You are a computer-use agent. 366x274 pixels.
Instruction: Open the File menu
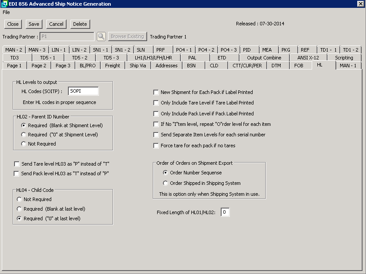[6, 12]
